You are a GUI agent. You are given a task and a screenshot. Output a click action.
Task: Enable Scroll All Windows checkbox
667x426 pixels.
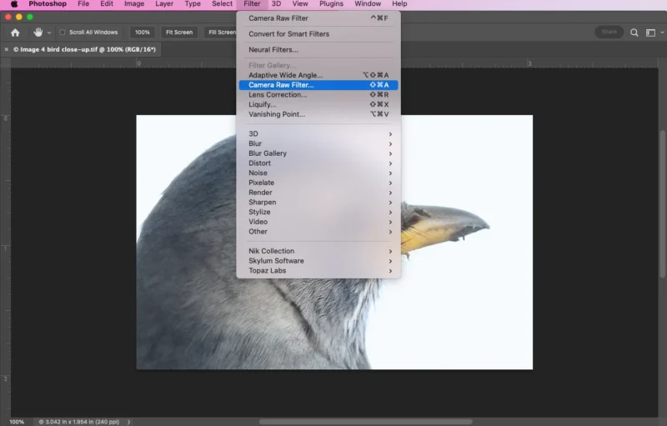pos(63,33)
